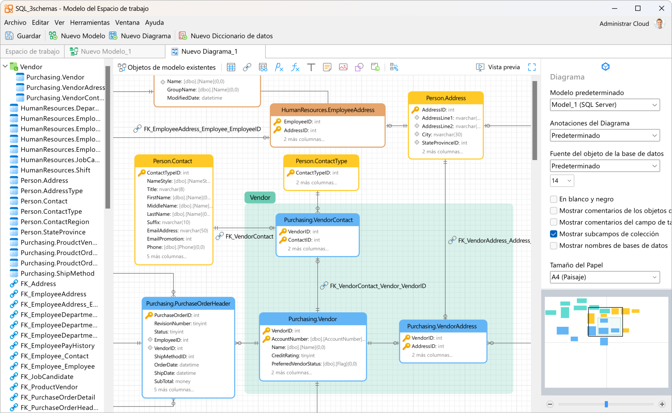The height and width of the screenshot is (413, 672).
Task: Check Mostrar comentarios del campo de tabla
Action: (554, 222)
